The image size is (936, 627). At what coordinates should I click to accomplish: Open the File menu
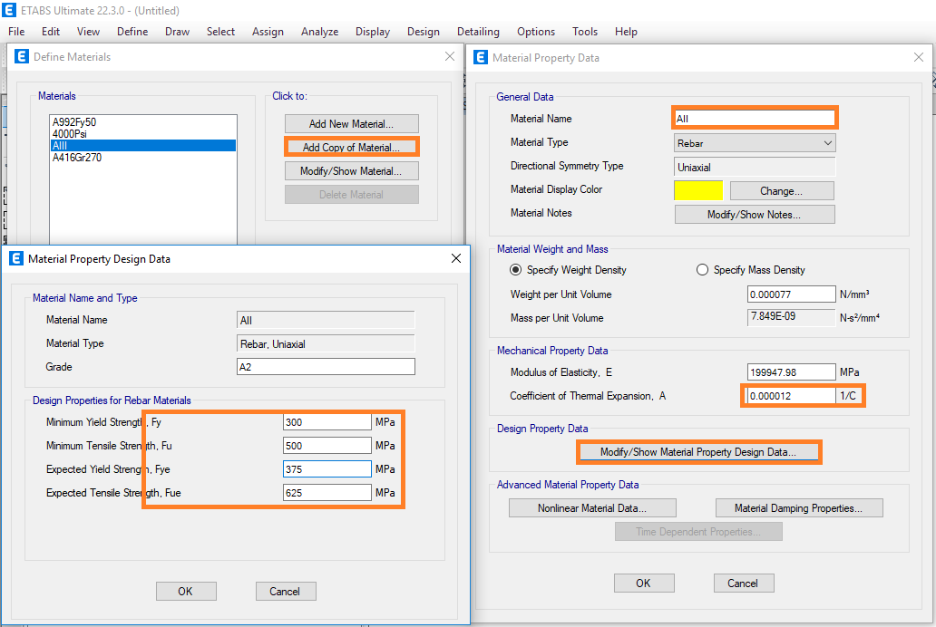coord(16,32)
